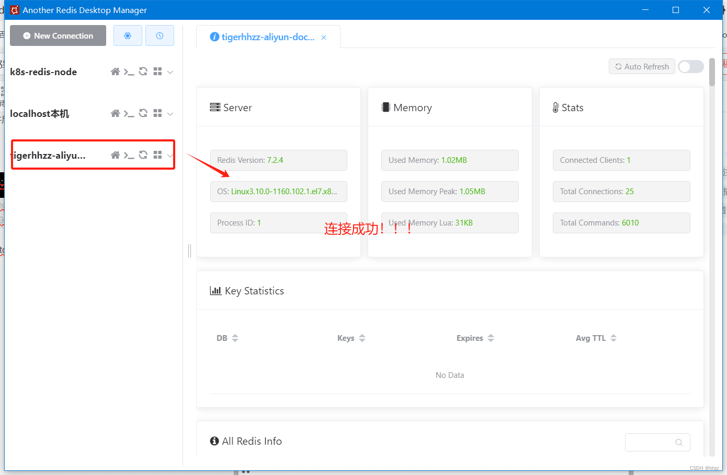Viewport: 727px width, 475px height.
Task: Click the Total Connections 25 field
Action: [x=621, y=192]
